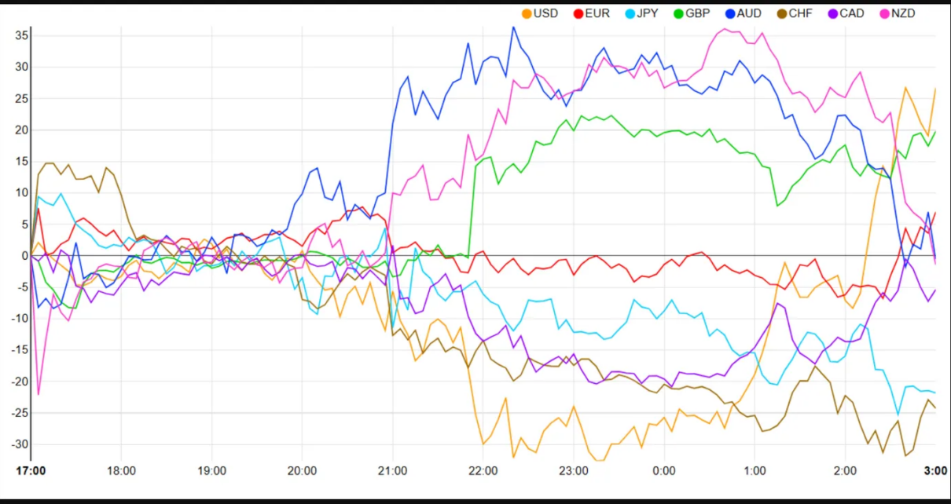Click the orange USD legend dot
Screen dimensions: 951x504
tap(527, 13)
